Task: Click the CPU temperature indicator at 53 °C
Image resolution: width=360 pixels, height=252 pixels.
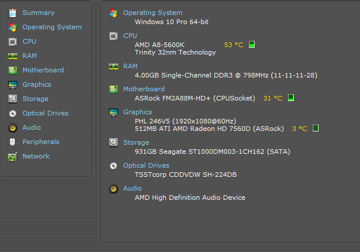Action: pos(252,44)
